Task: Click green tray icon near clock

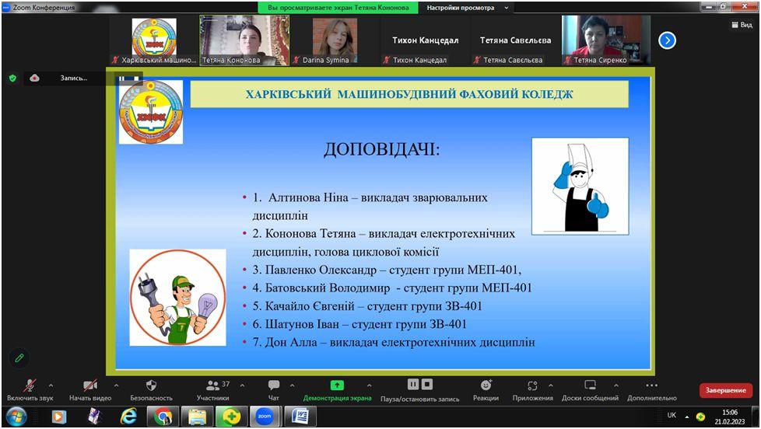Action: point(700,417)
